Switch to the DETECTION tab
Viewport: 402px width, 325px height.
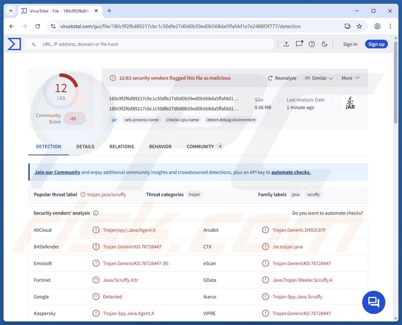(48, 147)
